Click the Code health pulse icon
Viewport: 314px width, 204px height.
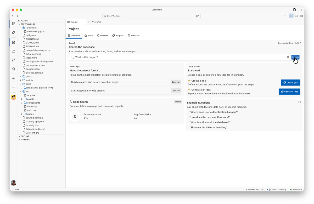pos(71,102)
